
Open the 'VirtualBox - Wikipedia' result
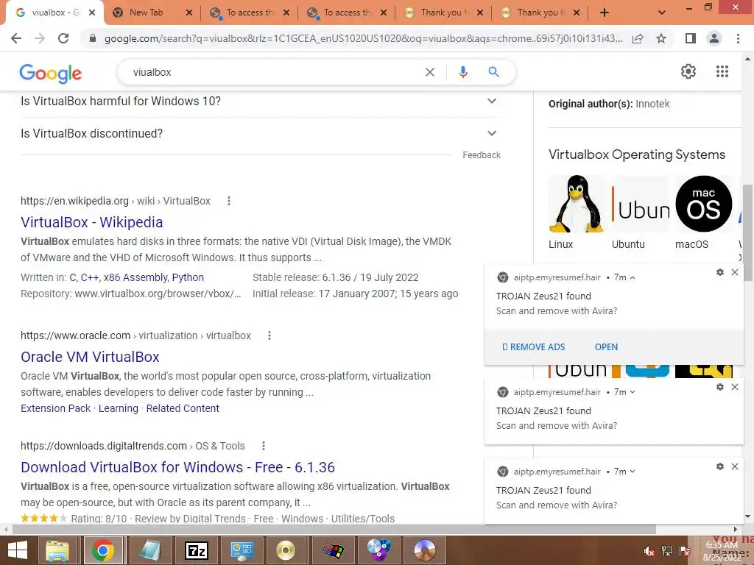pyautogui.click(x=92, y=222)
